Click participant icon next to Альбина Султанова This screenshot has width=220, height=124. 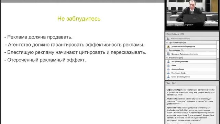click(x=168, y=62)
